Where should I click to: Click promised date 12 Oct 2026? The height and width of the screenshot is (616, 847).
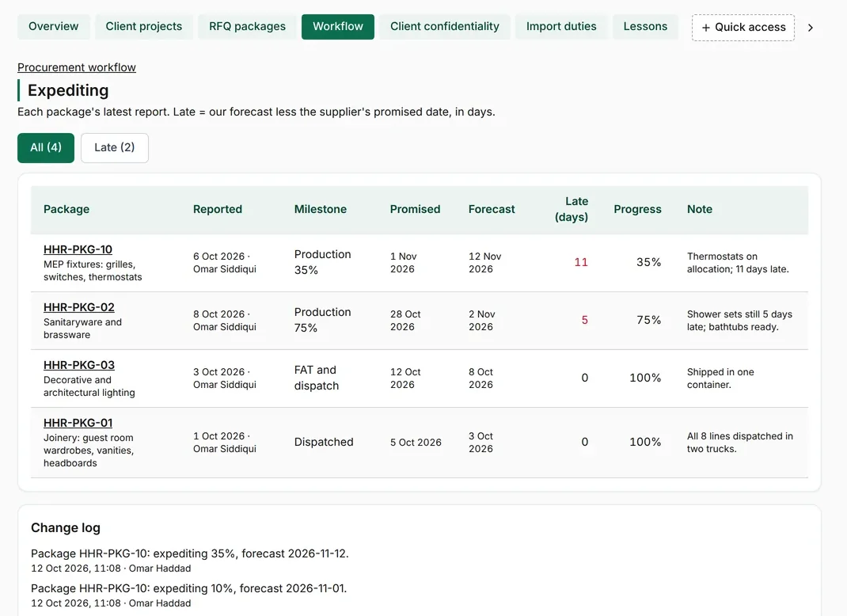coord(405,378)
